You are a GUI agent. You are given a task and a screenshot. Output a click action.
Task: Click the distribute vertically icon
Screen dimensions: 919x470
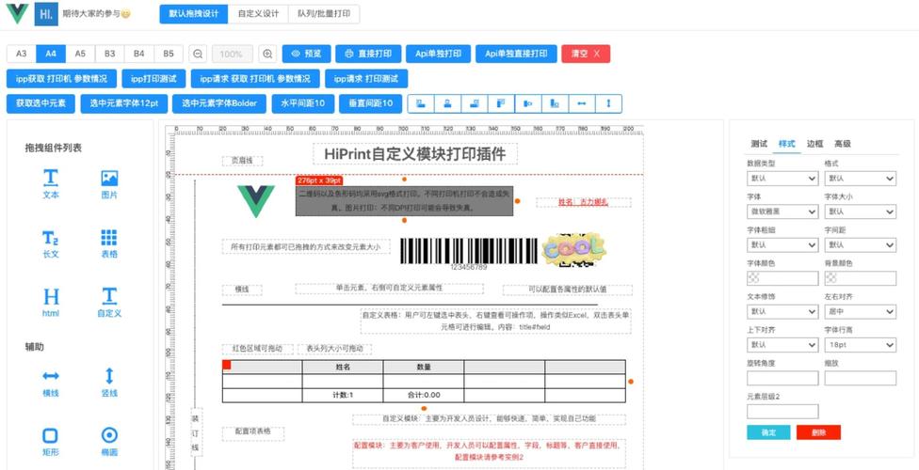coord(609,103)
